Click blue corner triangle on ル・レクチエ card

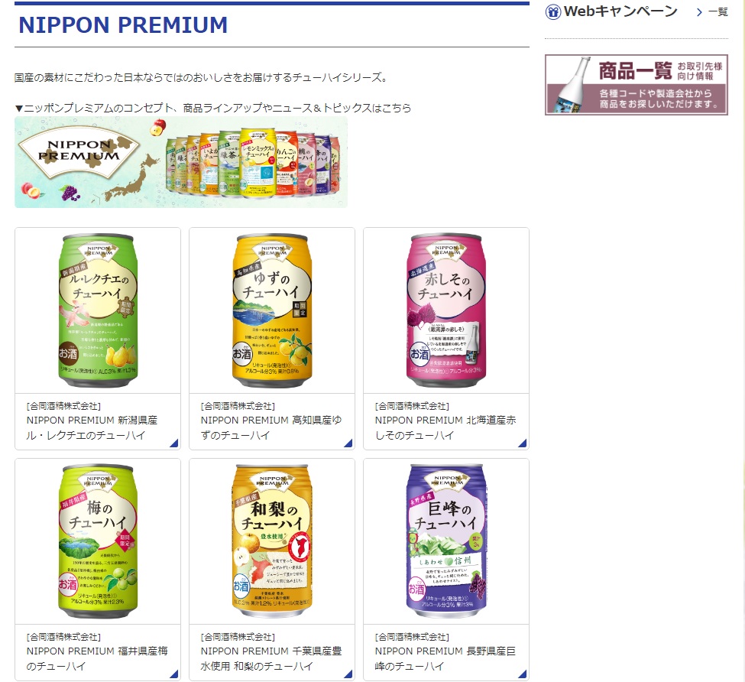pyautogui.click(x=174, y=443)
